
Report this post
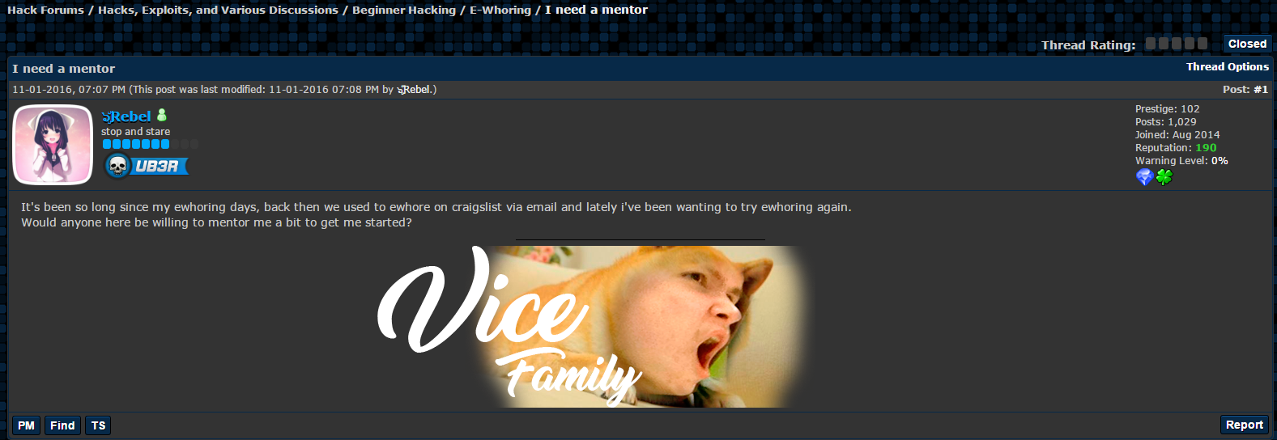[x=1245, y=425]
